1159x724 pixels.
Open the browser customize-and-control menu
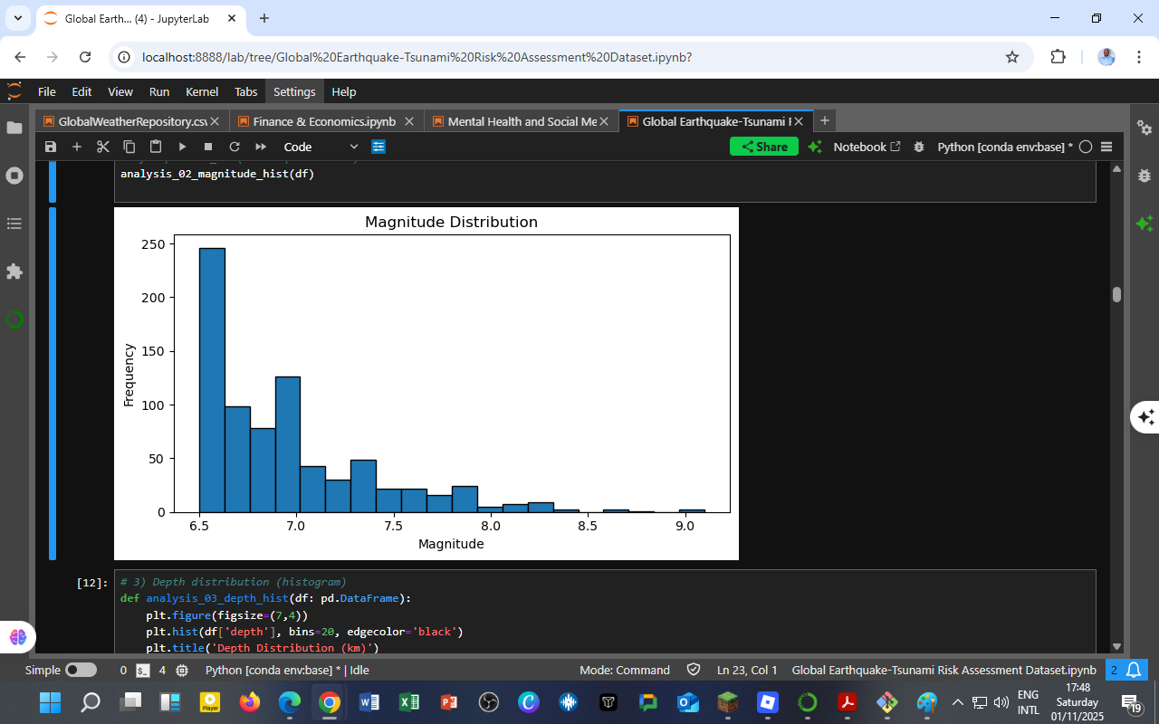point(1138,56)
